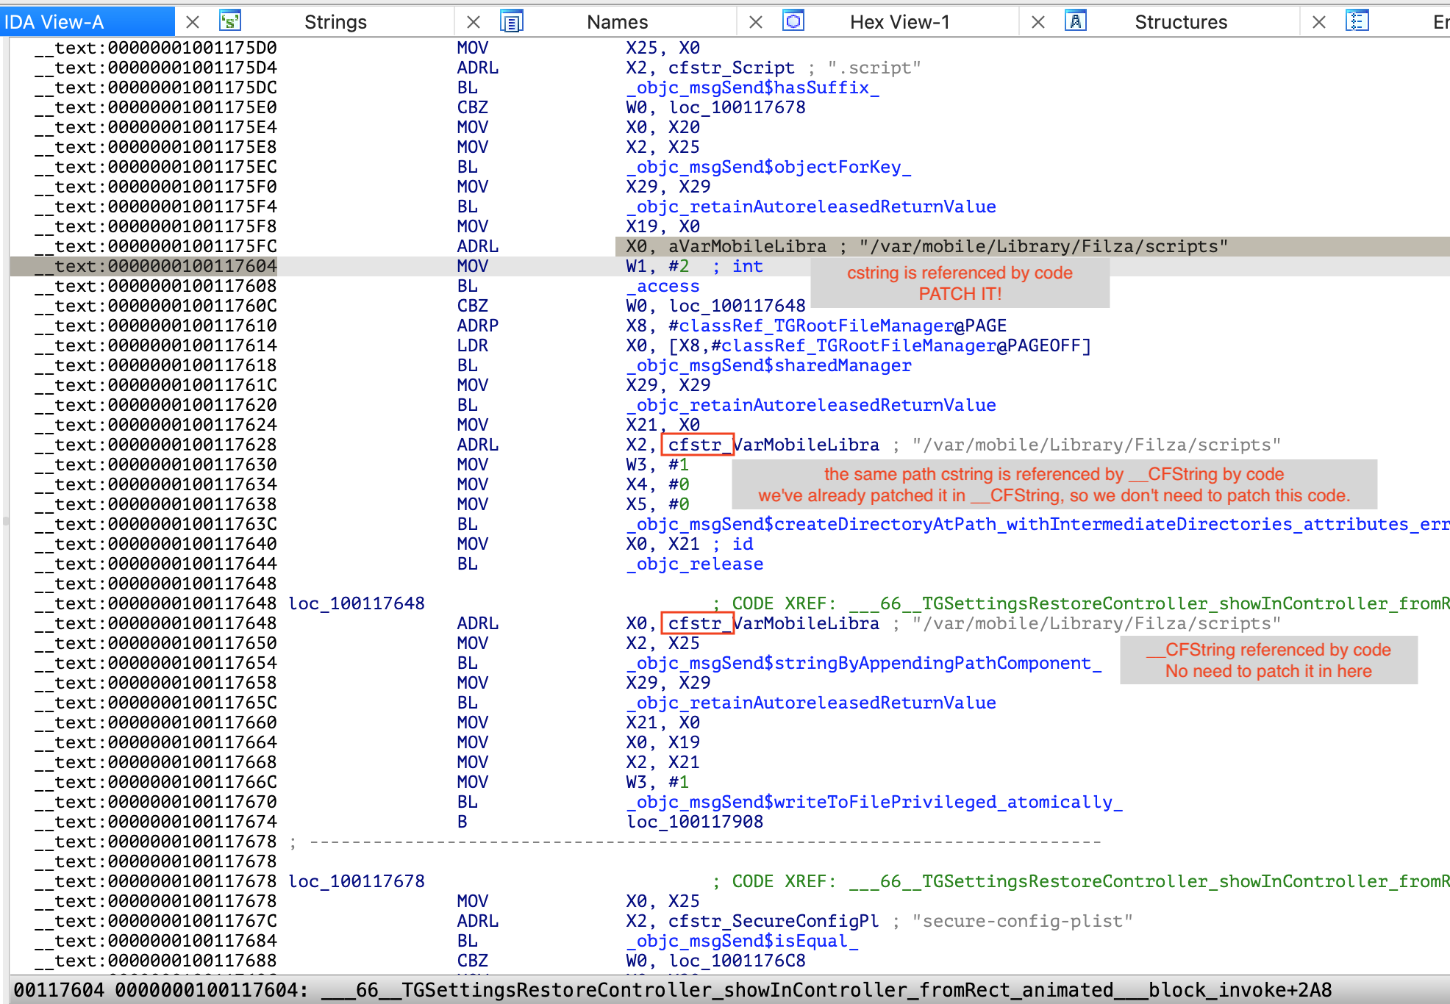The height and width of the screenshot is (1004, 1450).
Task: Click the Names tab list icon
Action: point(511,21)
